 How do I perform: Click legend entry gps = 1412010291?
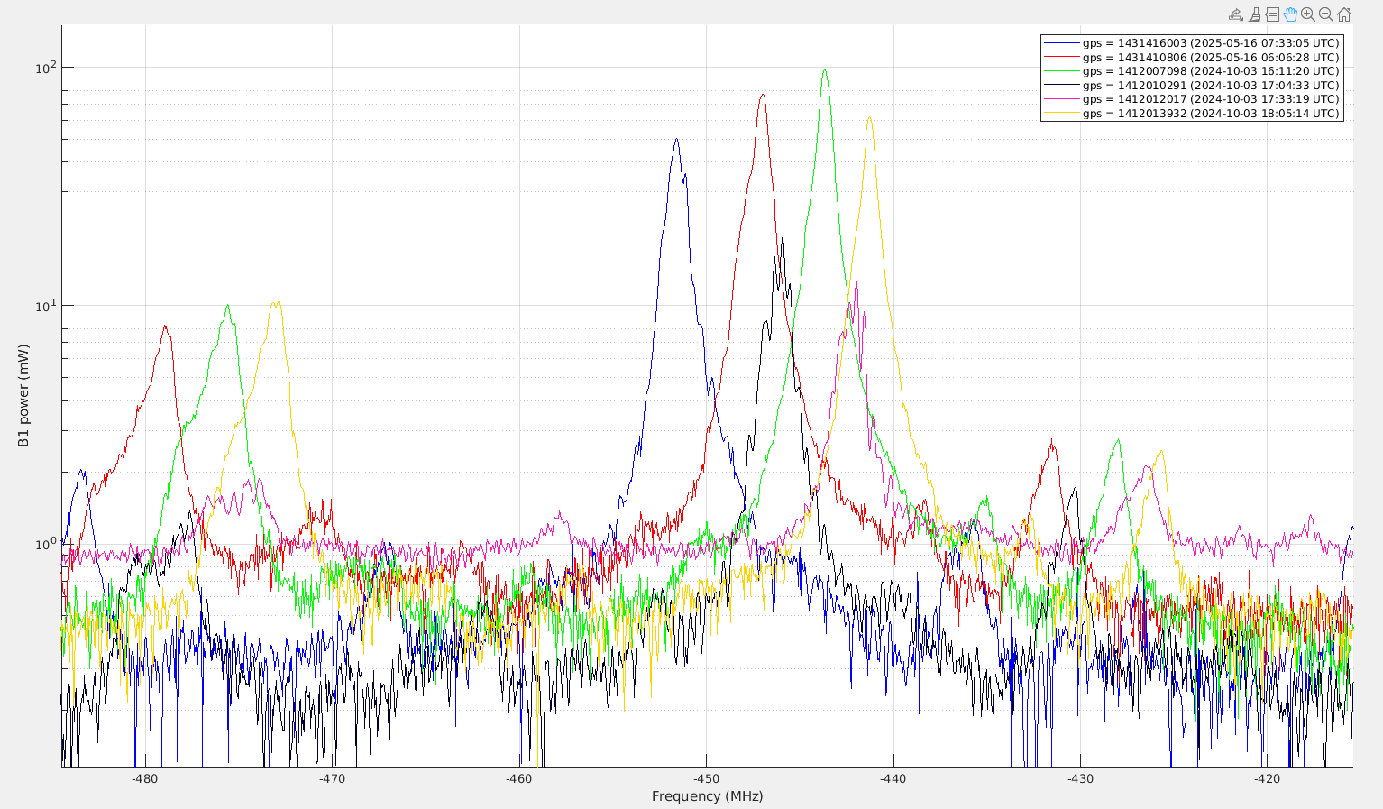coord(1192,86)
